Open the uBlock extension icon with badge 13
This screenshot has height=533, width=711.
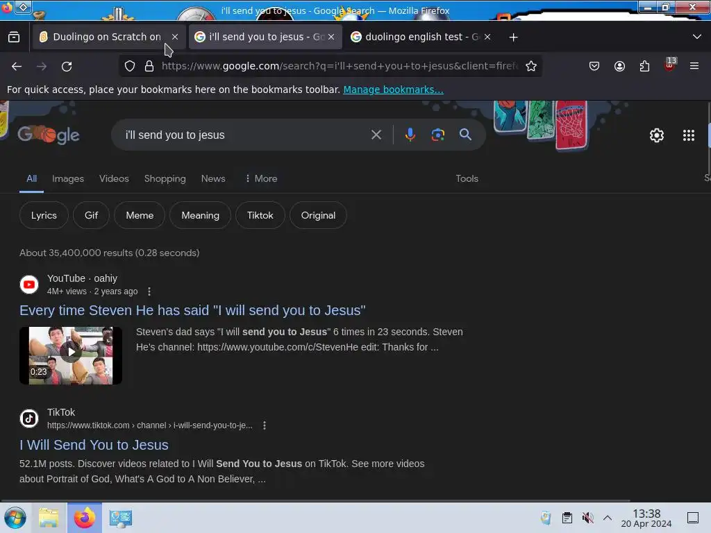tap(670, 65)
